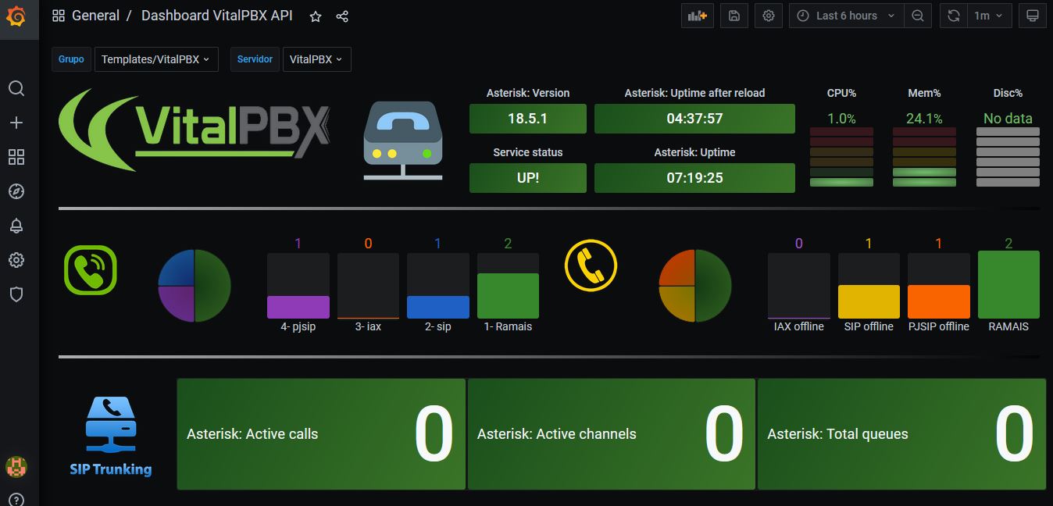This screenshot has height=506, width=1053.
Task: Open the Templates/VitalPBX group dropdown
Action: [x=156, y=59]
